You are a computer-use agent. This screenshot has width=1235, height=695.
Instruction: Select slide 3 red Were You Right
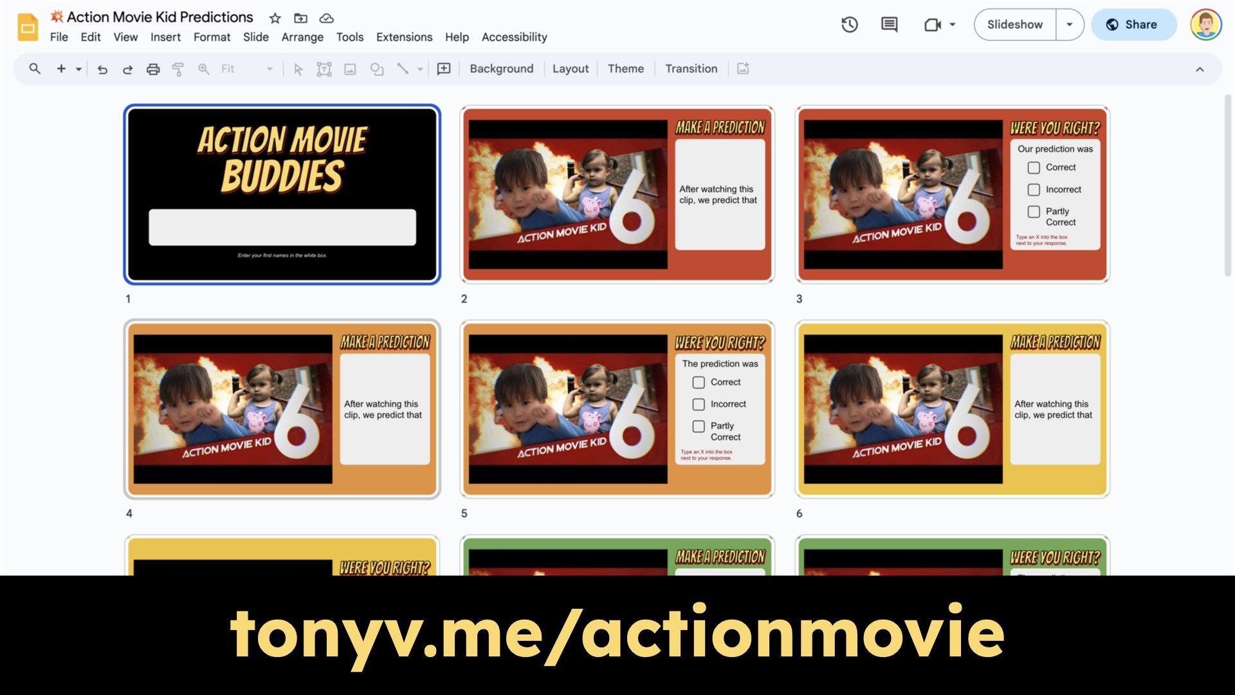pos(953,194)
